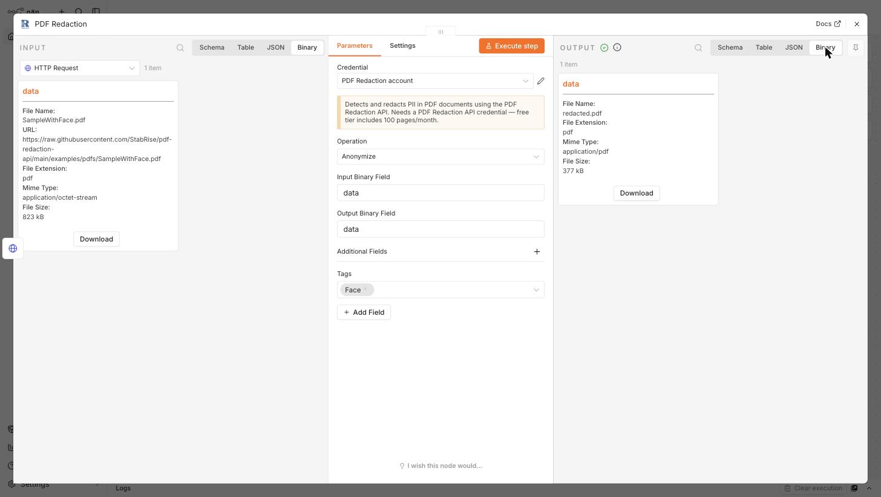
Task: Click the 'I wish this node would...' link
Action: (440, 466)
